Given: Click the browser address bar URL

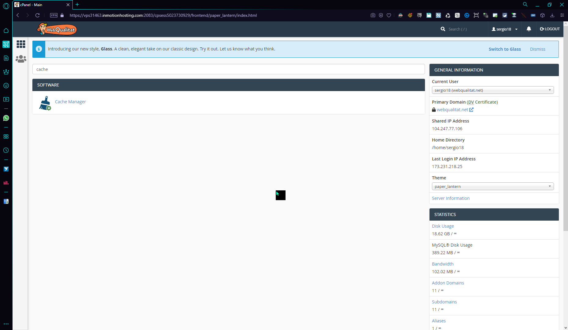Looking at the screenshot, I should click(x=163, y=15).
